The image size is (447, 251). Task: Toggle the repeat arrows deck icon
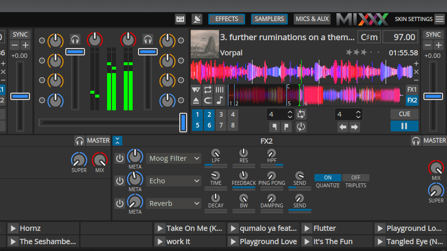coord(208,90)
